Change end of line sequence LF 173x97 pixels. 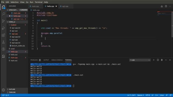[x=152, y=95]
